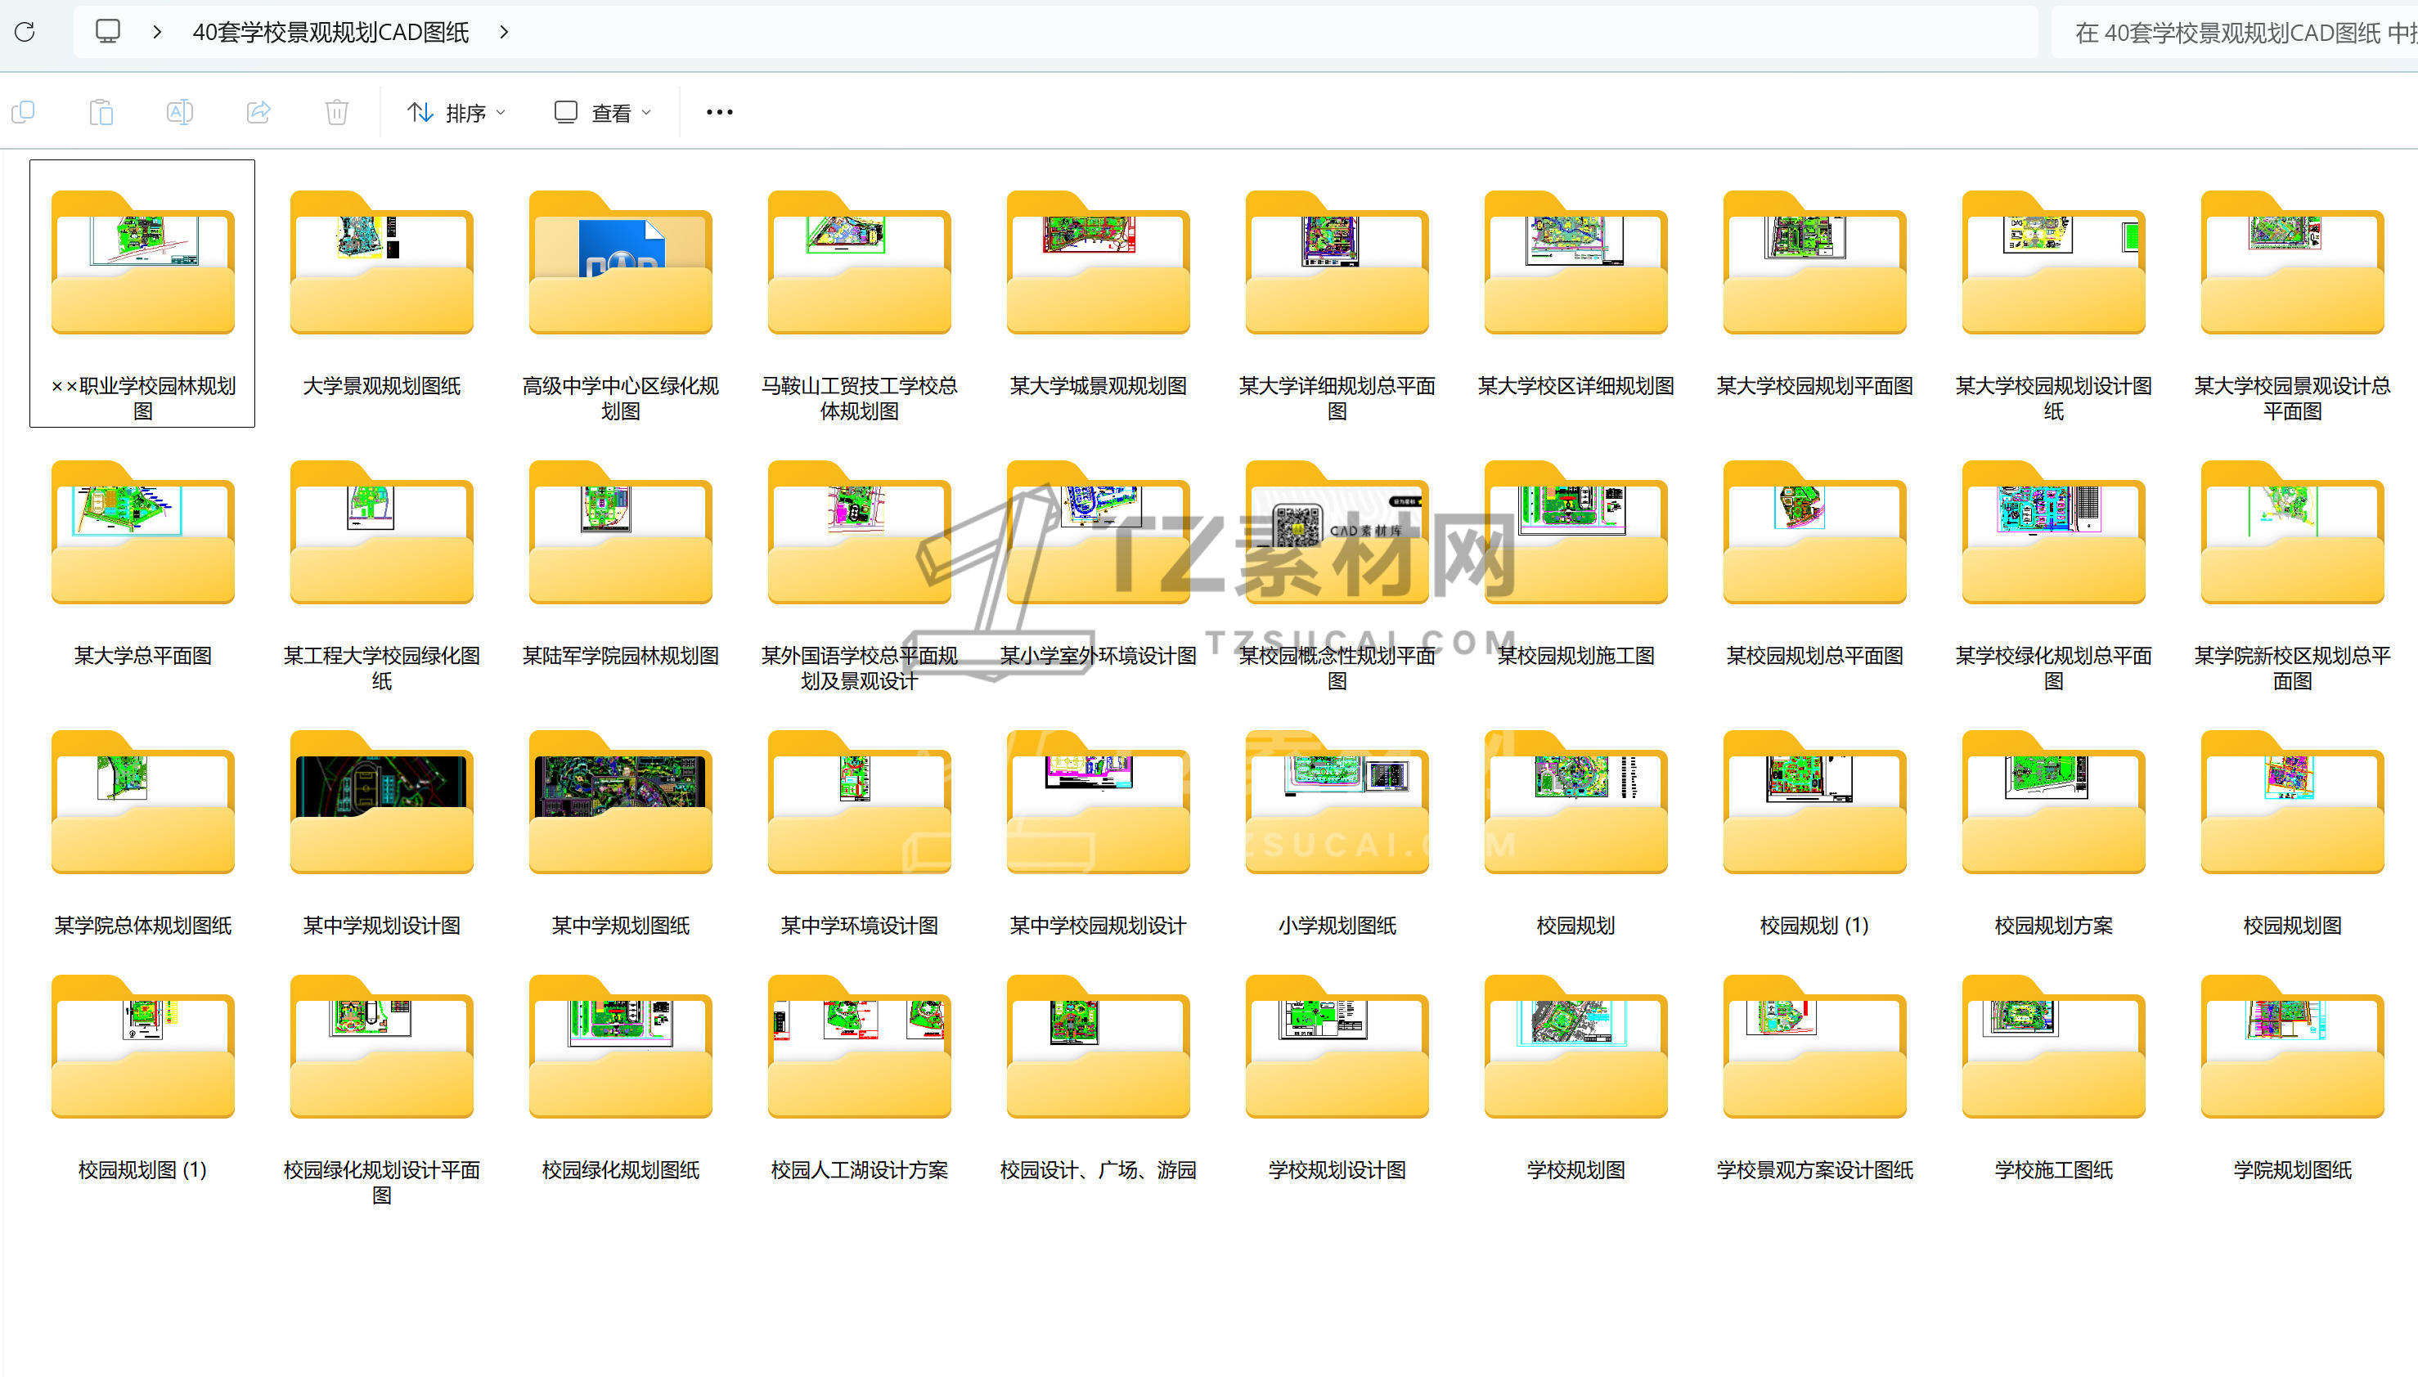Expand the chevron after 40套学校景观规划CAD图纸
Screen dimensions: 2418x1377
[504, 32]
